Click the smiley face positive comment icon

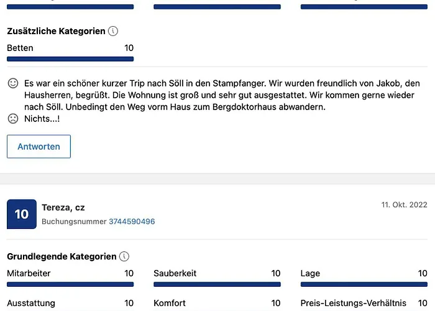[12, 83]
